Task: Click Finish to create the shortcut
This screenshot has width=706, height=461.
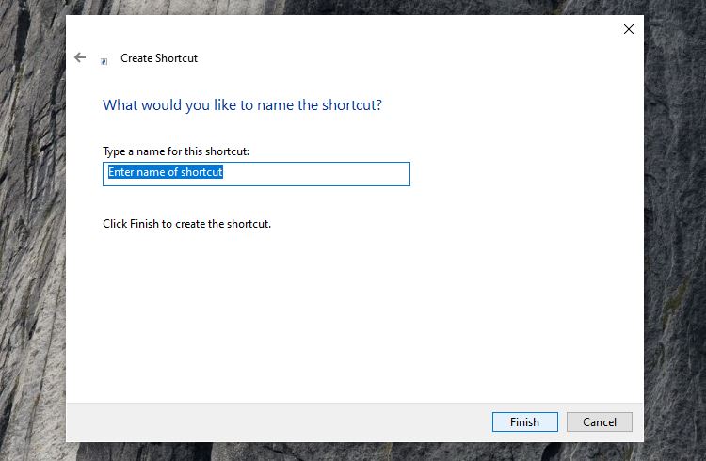Action: coord(525,421)
